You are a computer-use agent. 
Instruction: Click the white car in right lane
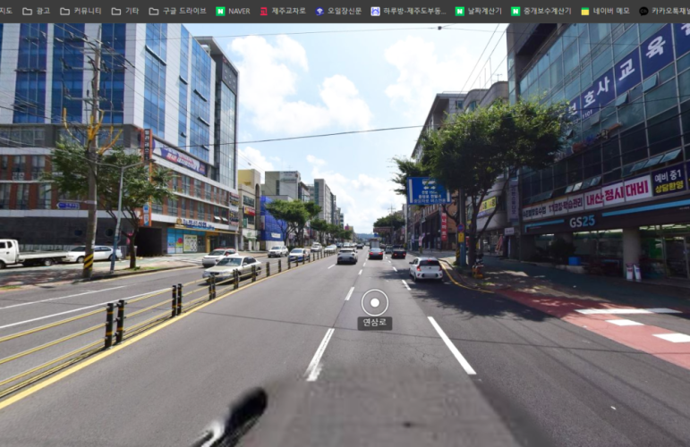click(x=426, y=267)
